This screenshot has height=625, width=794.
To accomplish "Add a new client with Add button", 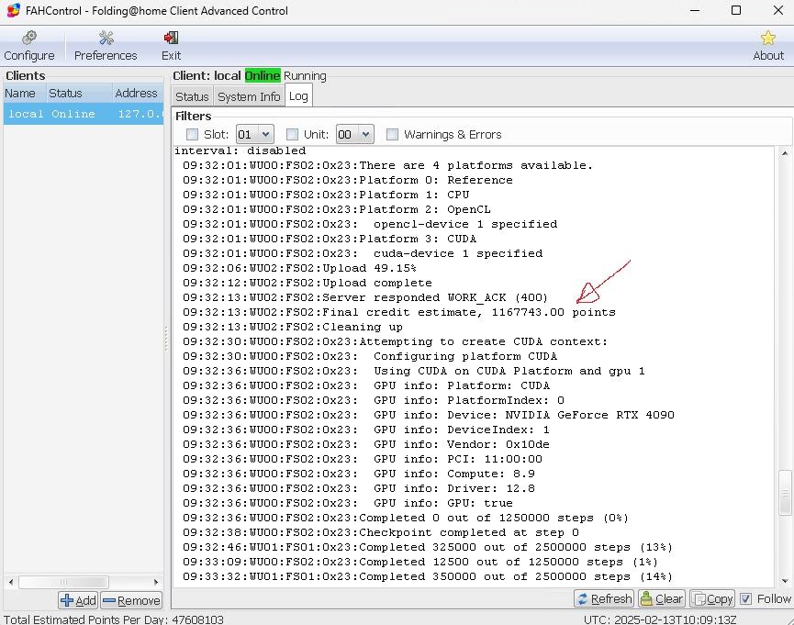I will [x=79, y=600].
